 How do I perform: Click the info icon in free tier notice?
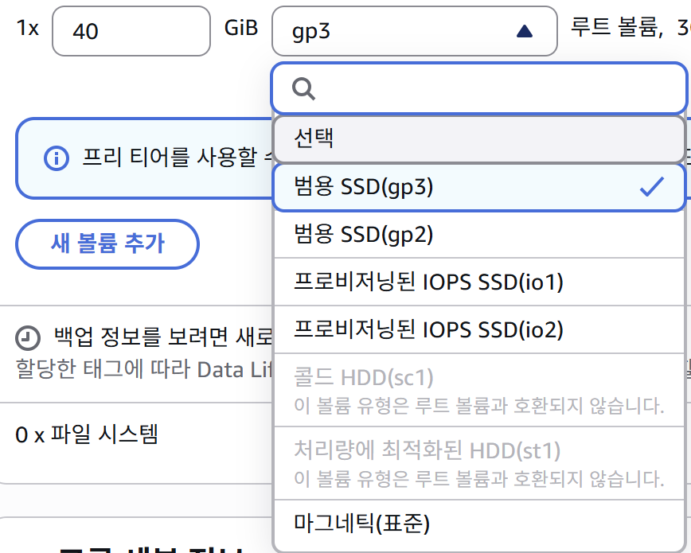click(x=57, y=158)
